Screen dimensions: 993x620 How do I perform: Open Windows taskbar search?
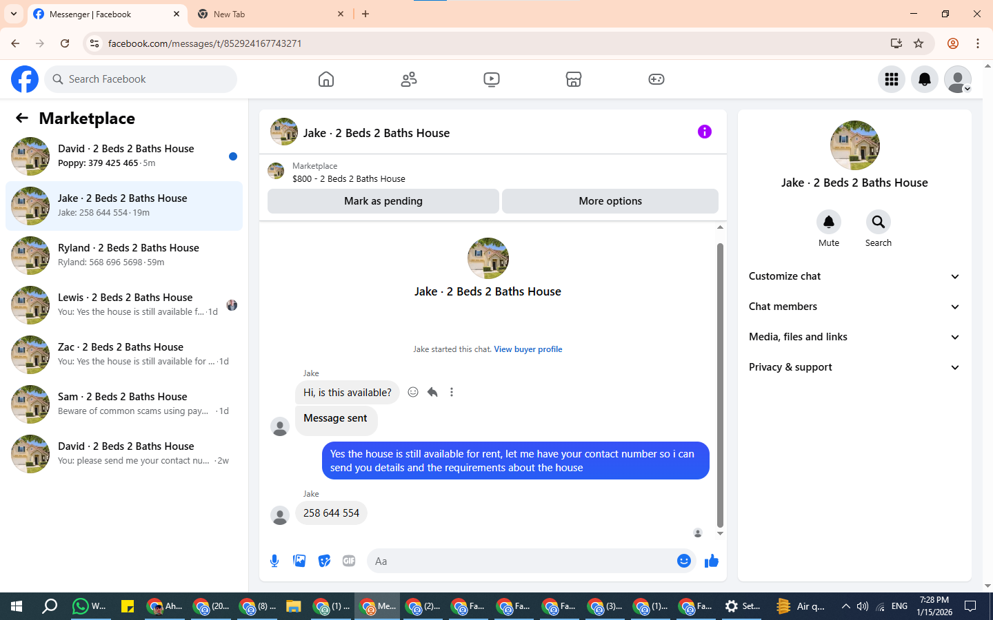[x=50, y=606]
